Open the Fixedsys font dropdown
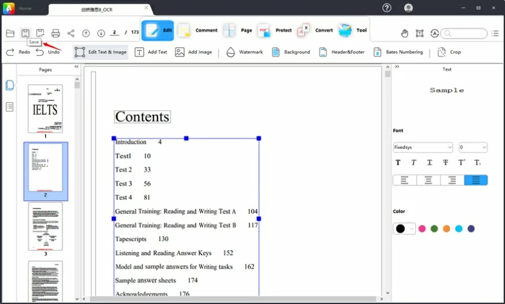The image size is (505, 304). tap(423, 147)
